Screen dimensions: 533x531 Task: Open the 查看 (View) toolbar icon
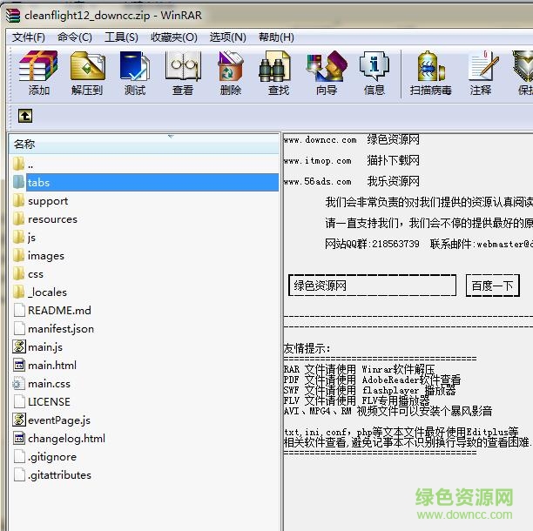click(x=183, y=73)
